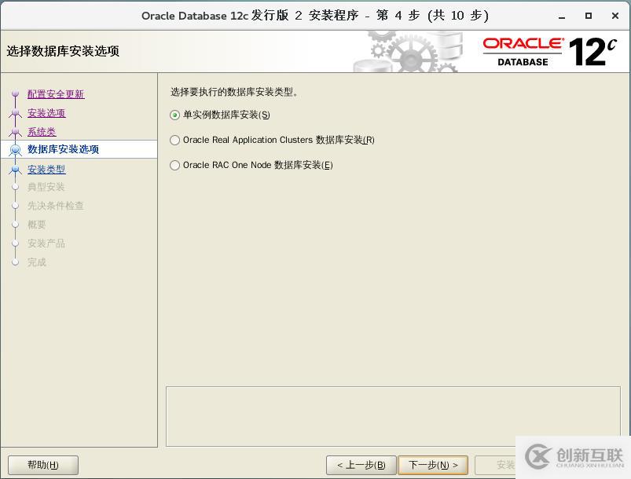The height and width of the screenshot is (479, 631).
Task: Click 选择要执行的数据库安装类型 instruction text
Action: (x=234, y=92)
